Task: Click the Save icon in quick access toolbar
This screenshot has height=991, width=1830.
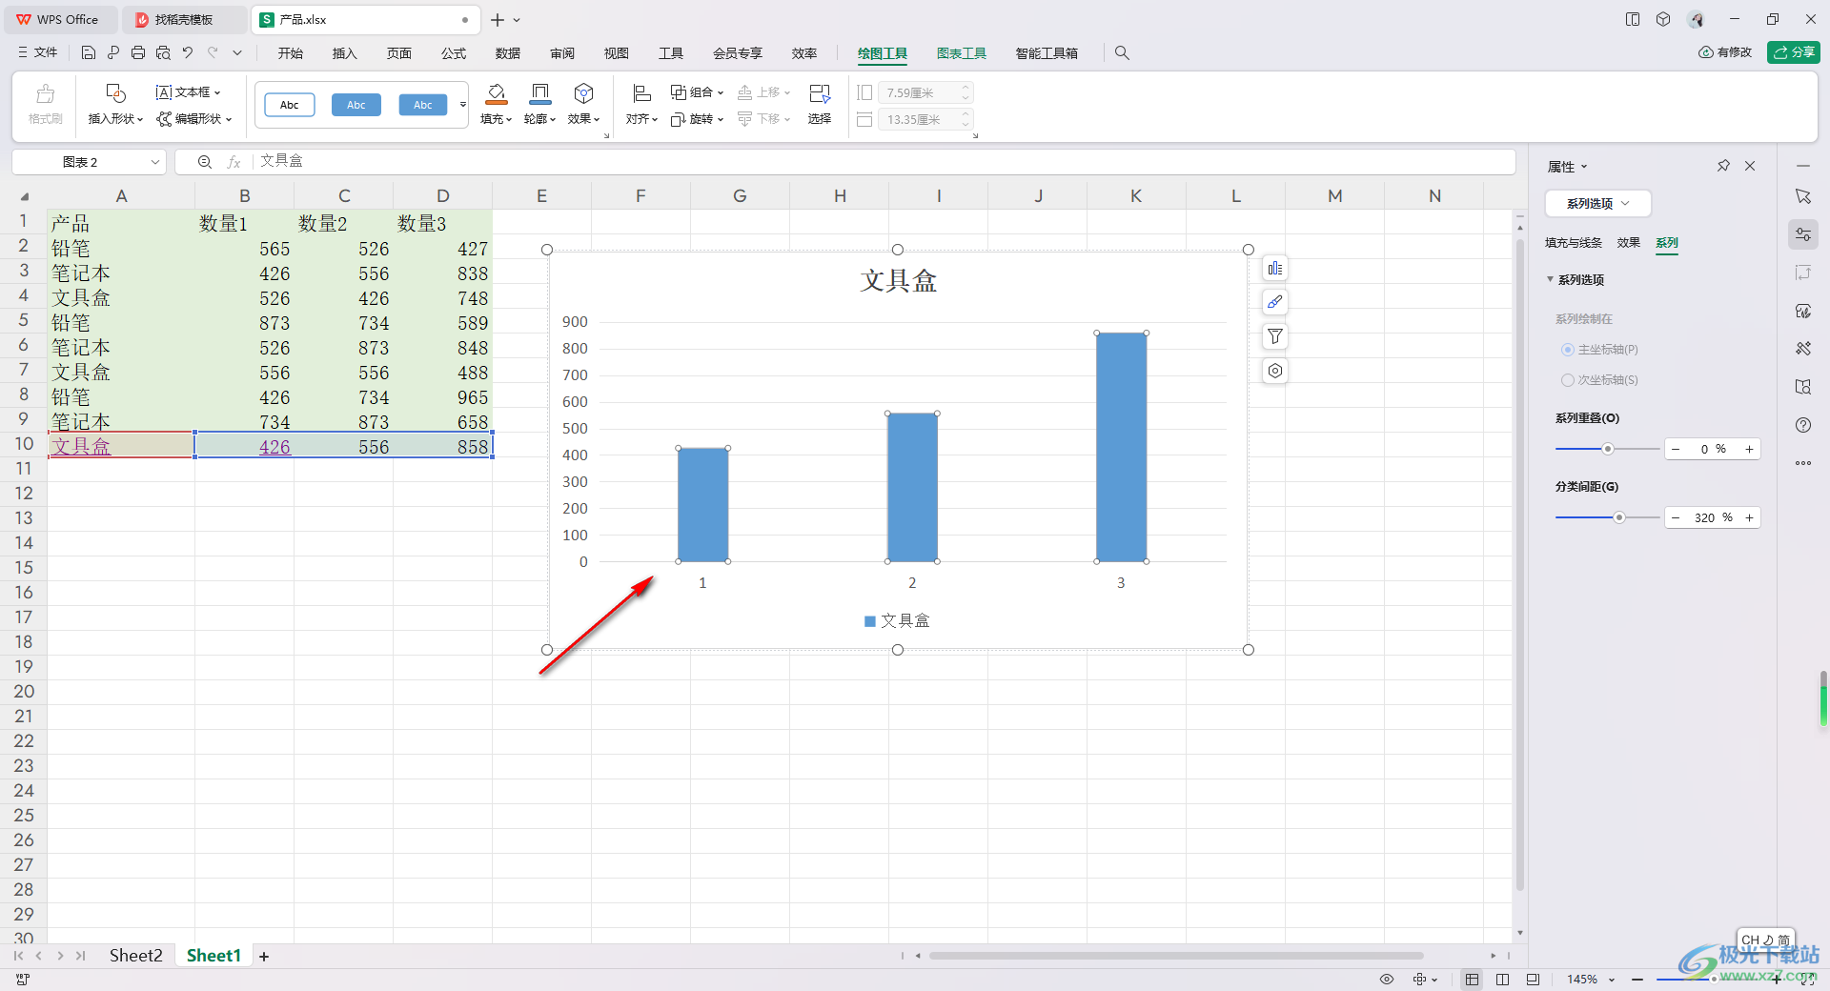Action: 88,53
